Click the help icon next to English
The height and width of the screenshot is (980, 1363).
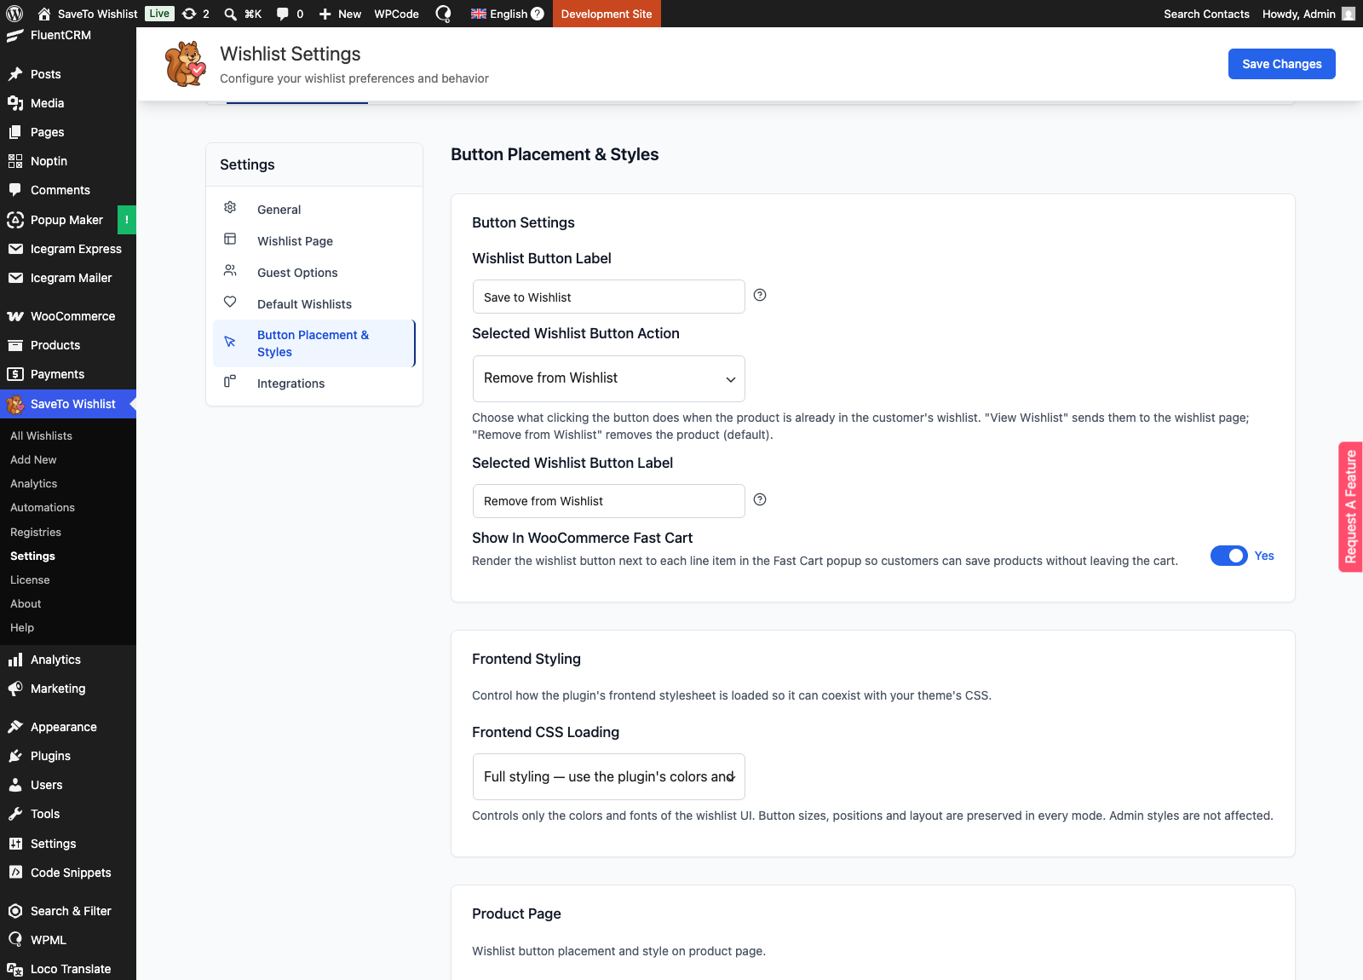point(538,14)
